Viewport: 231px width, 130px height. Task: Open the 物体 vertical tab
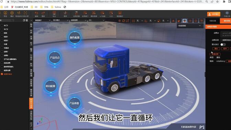(x=31, y=25)
